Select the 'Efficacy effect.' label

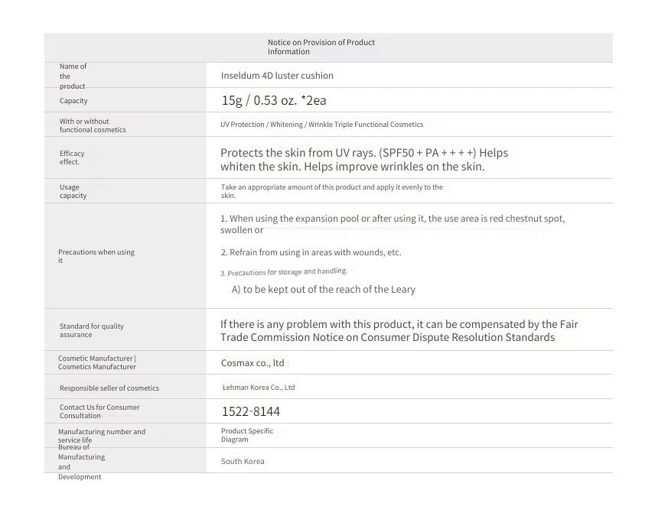(72, 157)
